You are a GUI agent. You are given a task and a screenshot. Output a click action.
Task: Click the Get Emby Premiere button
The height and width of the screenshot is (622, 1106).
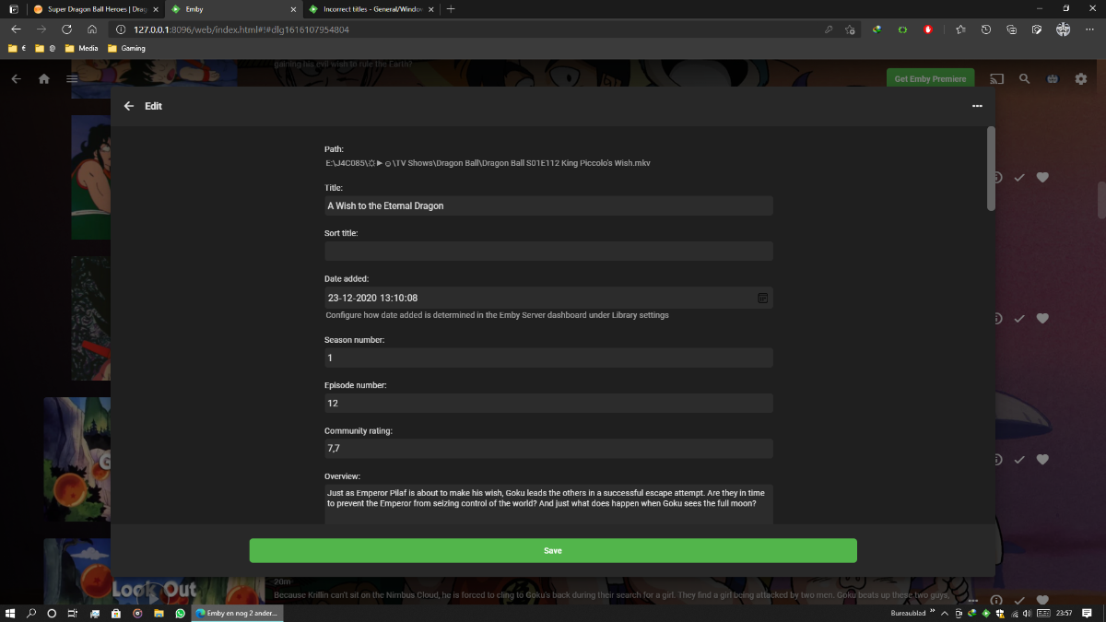pos(929,79)
